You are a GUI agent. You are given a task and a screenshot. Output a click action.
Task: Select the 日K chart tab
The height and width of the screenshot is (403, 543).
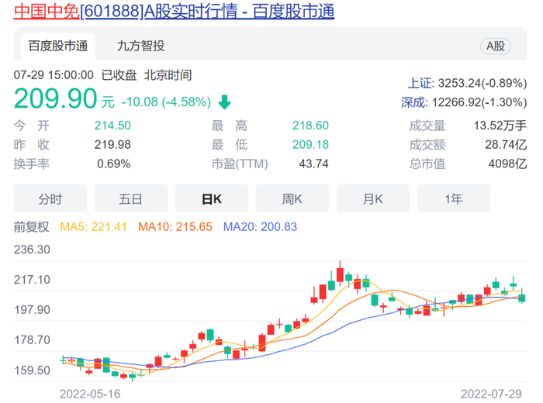(x=212, y=198)
